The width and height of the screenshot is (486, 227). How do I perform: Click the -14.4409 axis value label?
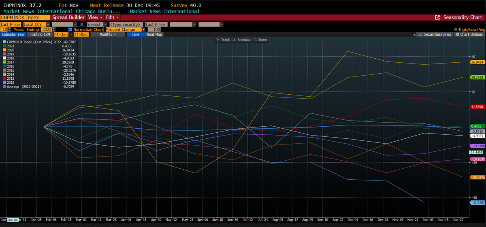[477, 152]
